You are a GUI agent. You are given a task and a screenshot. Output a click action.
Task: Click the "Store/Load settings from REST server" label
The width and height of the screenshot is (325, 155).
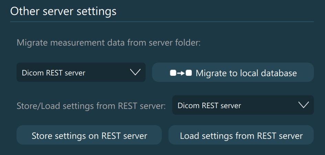coord(91,106)
